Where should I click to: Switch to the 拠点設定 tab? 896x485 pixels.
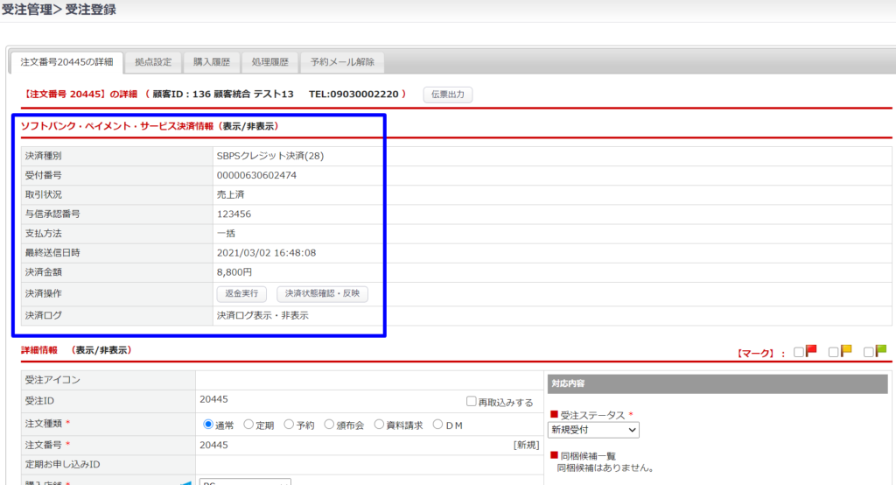click(153, 62)
